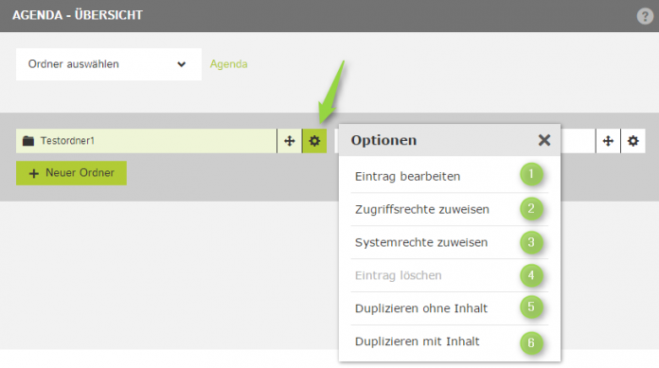Click the highlighted gear icon for Testordner1
The width and height of the screenshot is (659, 368).
coord(314,141)
